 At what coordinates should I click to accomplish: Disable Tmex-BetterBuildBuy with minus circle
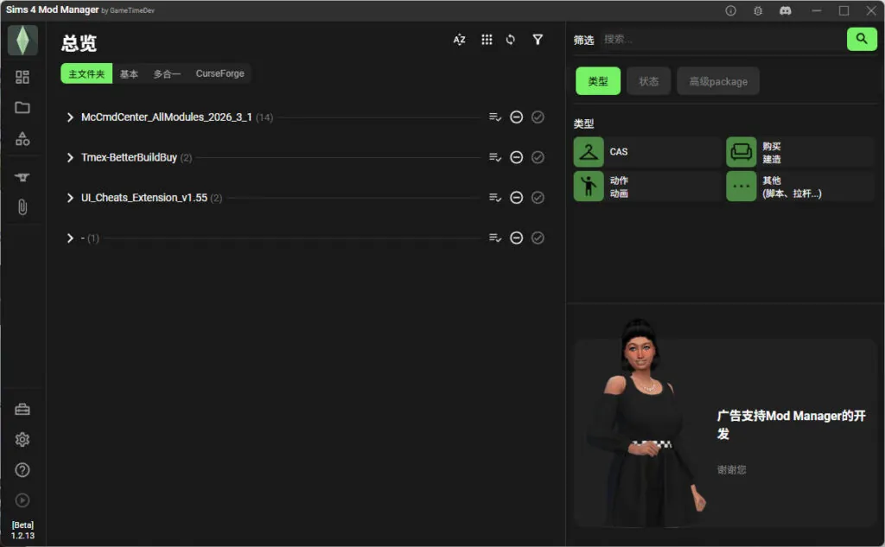pyautogui.click(x=517, y=157)
